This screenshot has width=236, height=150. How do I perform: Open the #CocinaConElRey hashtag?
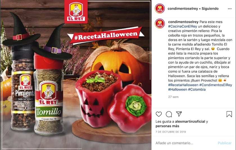pyautogui.click(x=183, y=26)
